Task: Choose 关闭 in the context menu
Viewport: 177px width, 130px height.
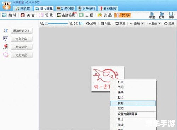Action: point(133,87)
